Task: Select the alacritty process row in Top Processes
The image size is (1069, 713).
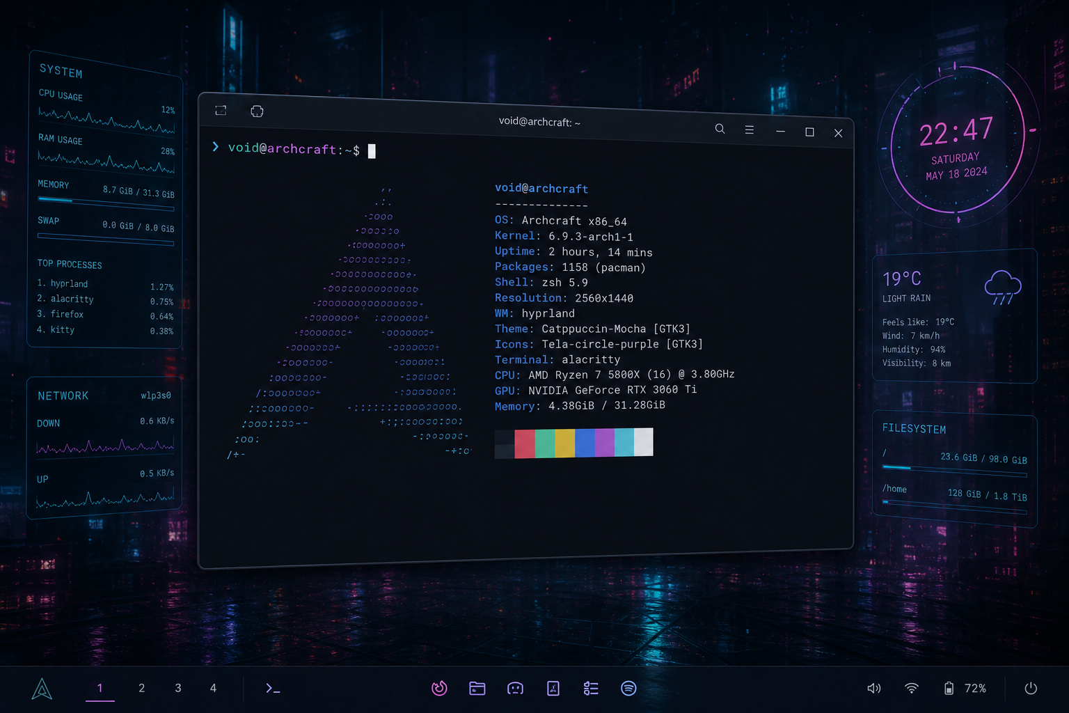Action: [105, 300]
